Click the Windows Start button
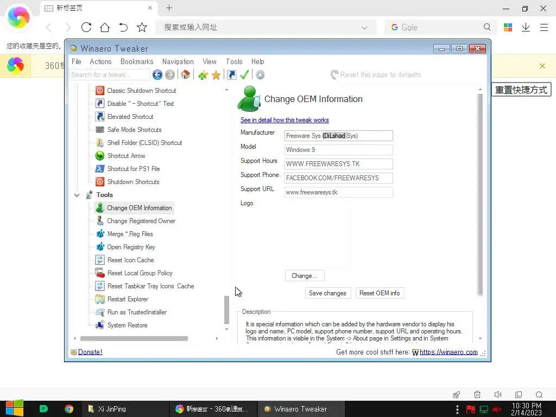 point(14,408)
